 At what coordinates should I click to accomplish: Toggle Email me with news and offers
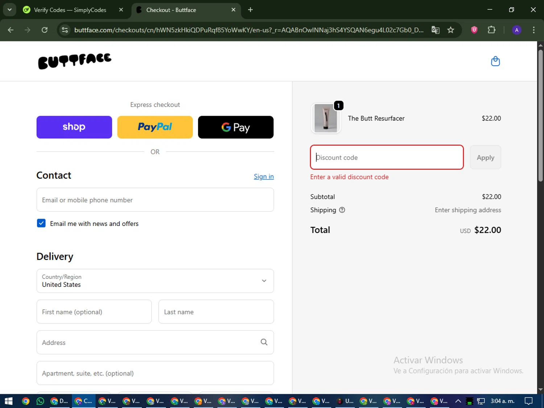(x=41, y=223)
